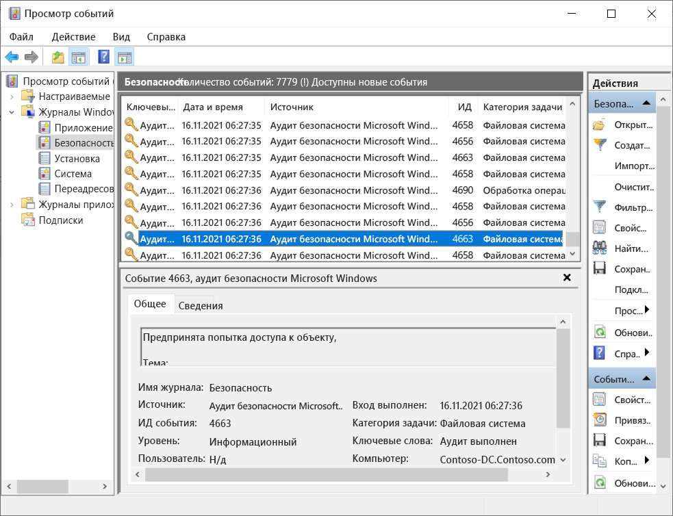
Task: Collapse the Журналы Windows tree node
Action: [12, 112]
